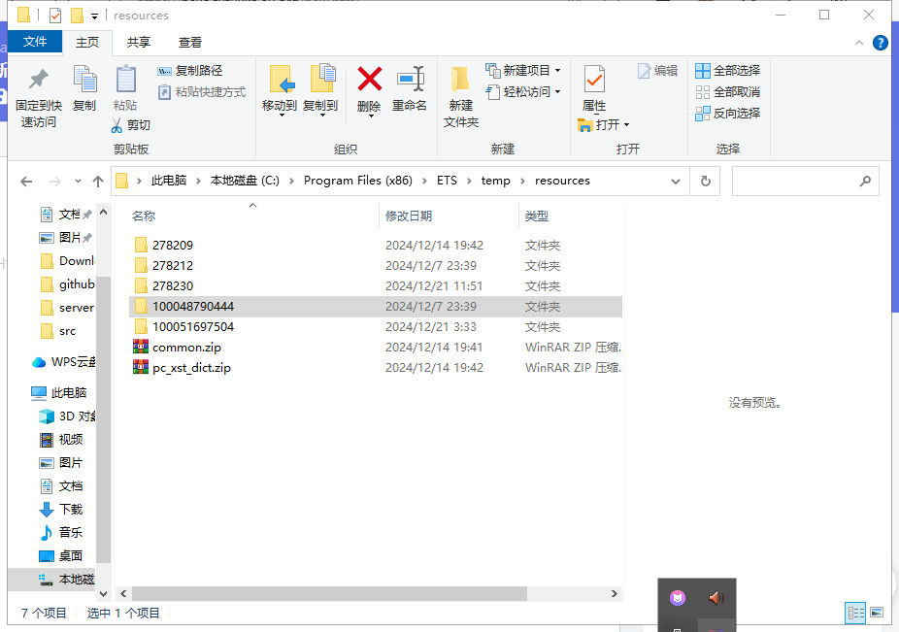The width and height of the screenshot is (899, 632).
Task: Open the github folder in the sidebar
Action: point(68,284)
